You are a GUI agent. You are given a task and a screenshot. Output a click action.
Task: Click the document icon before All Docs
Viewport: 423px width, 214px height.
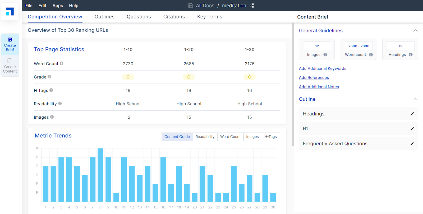point(190,6)
